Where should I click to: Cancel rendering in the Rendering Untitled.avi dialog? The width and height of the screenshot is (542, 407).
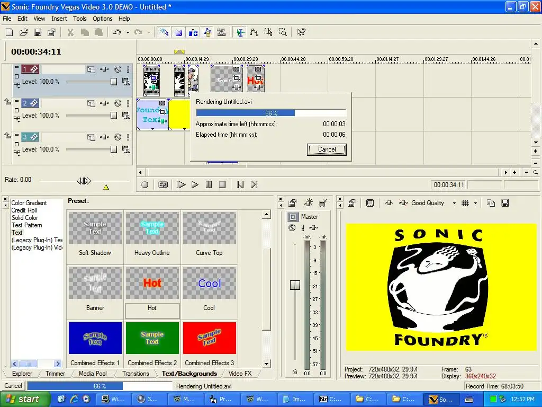(327, 149)
